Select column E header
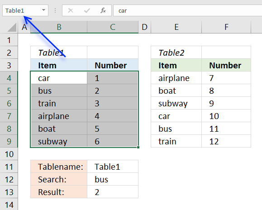Screen dimensions: 262x210 point(176,27)
